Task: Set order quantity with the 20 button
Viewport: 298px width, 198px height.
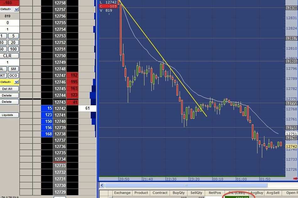Action: coord(13,42)
